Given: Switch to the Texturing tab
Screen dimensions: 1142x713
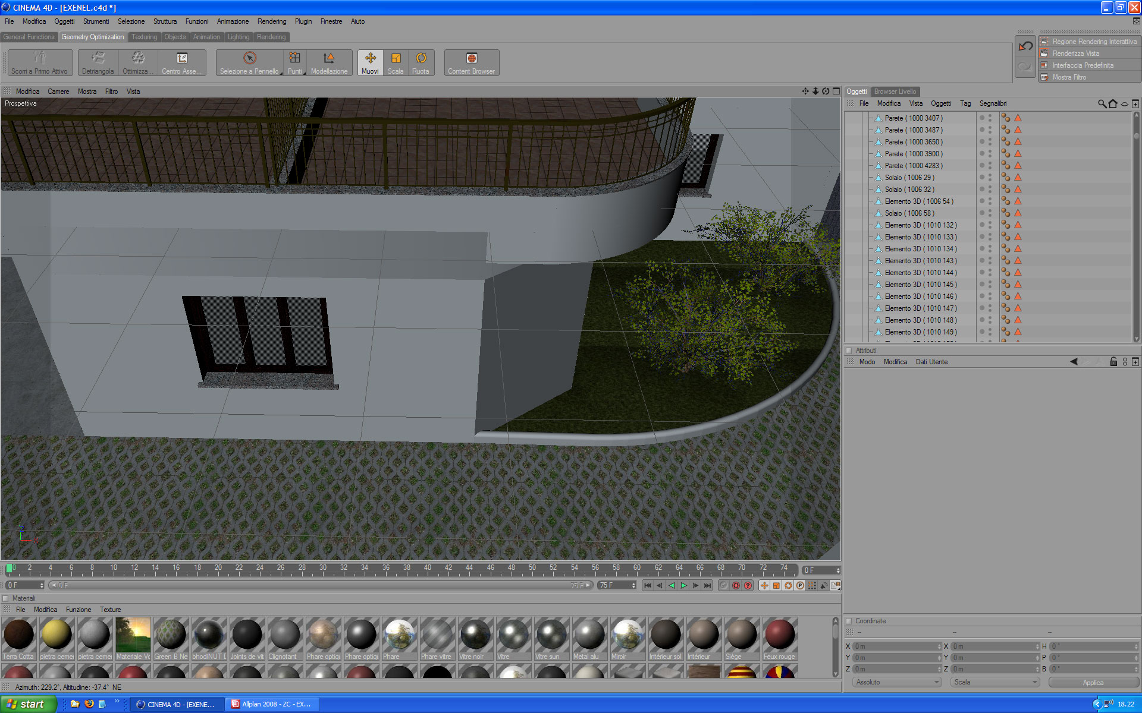Looking at the screenshot, I should pyautogui.click(x=145, y=37).
